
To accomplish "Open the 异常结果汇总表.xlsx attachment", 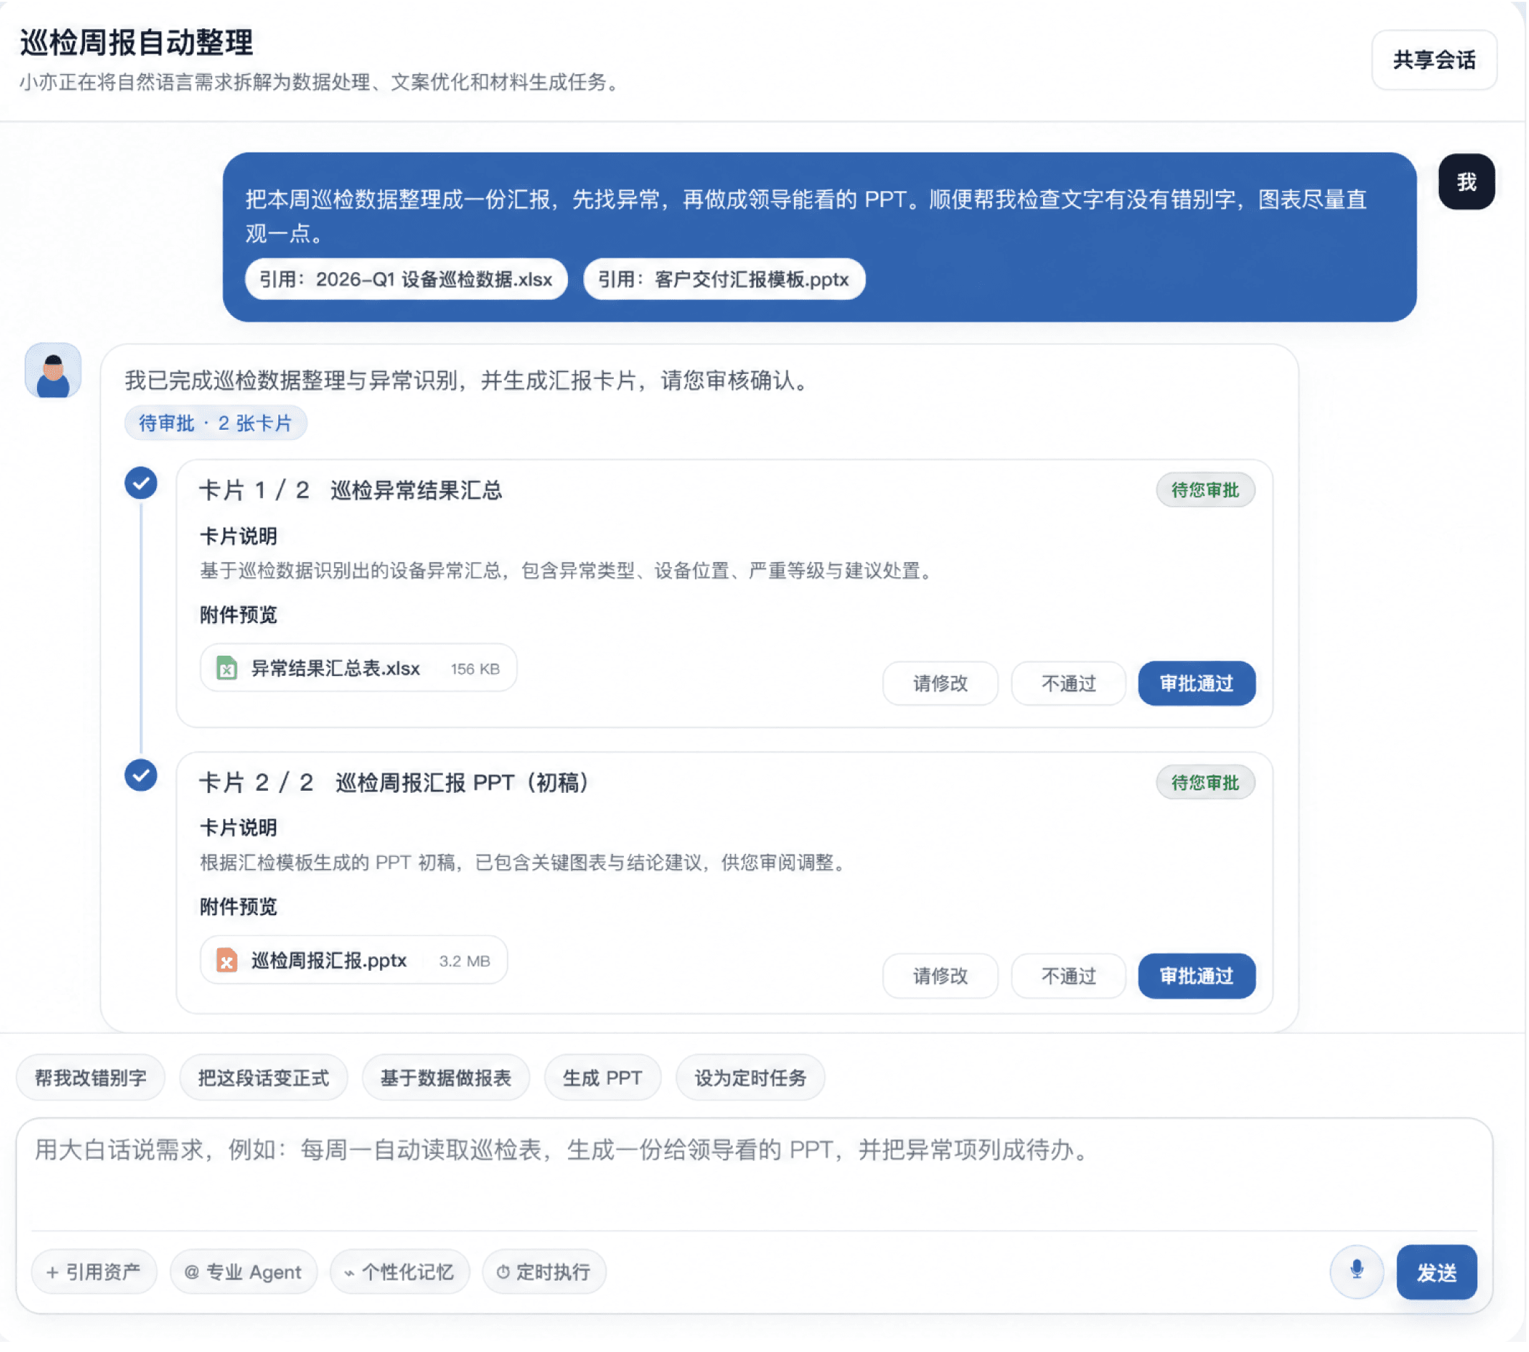I will pos(358,668).
